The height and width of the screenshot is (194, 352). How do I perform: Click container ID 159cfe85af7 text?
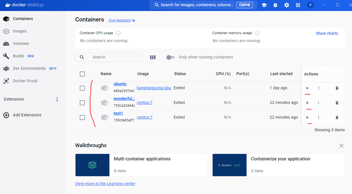point(124,120)
